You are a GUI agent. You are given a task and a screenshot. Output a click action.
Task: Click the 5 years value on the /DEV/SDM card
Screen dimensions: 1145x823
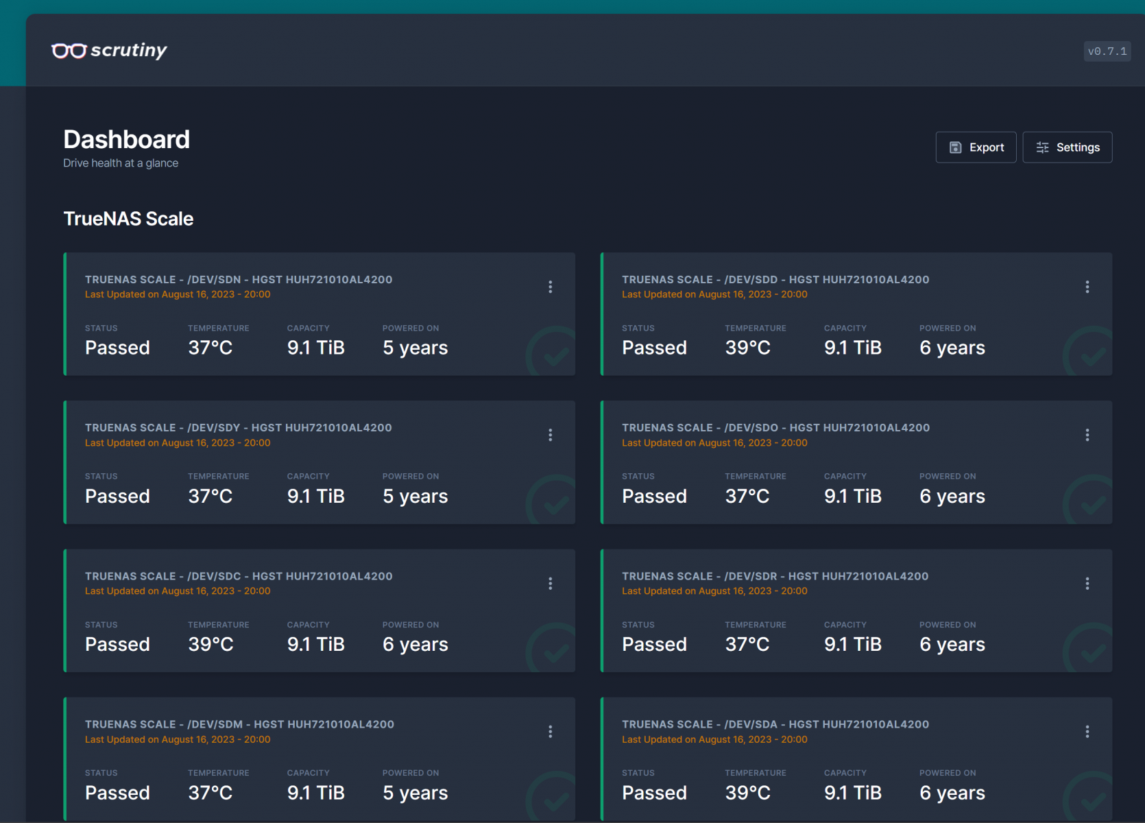click(415, 793)
